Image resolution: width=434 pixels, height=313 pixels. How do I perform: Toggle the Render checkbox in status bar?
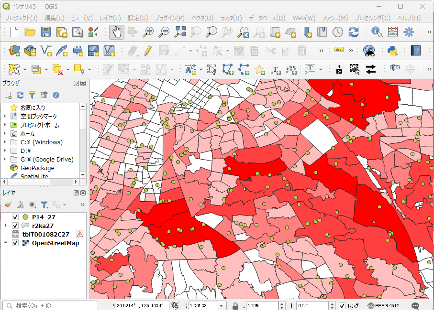(342, 305)
